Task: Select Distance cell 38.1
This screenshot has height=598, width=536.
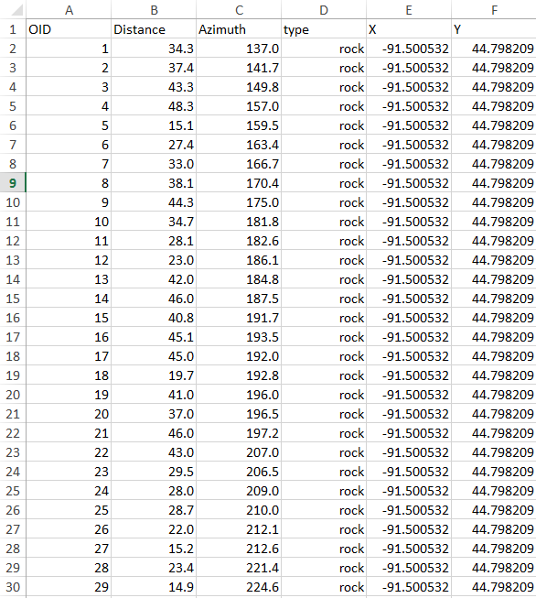Action: 154,183
